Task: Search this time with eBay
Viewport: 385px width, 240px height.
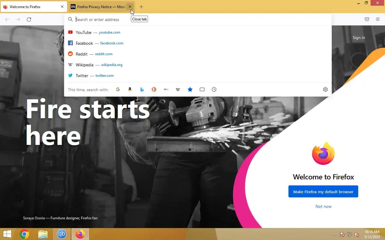Action: 166,89
